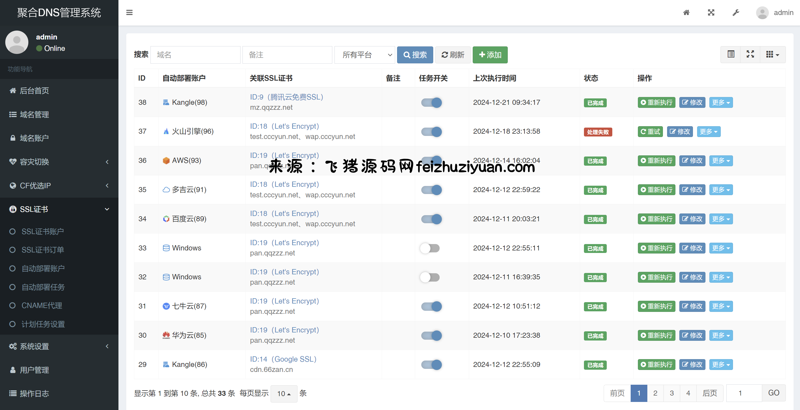The image size is (800, 410).
Task: Turn off task switch for 七牛云(87)
Action: (x=431, y=306)
